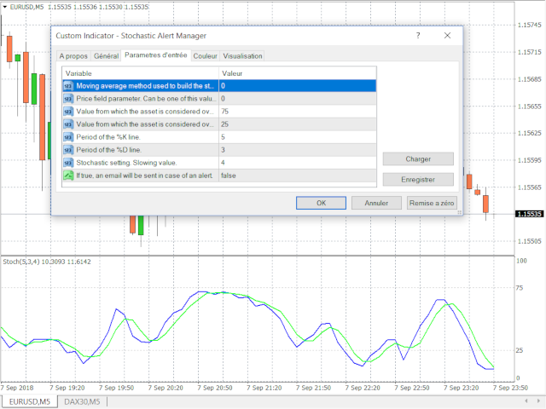
Task: Select Stochastic setting. Slowing value label
Action: 126,163
